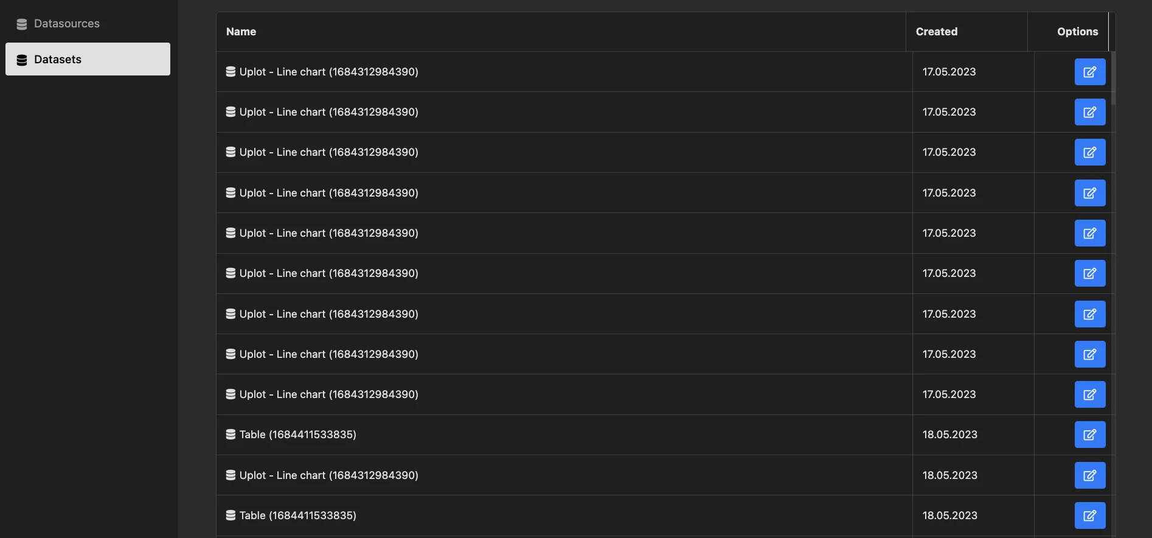Open Datasources in the sidebar
This screenshot has height=538, width=1152.
pos(66,24)
